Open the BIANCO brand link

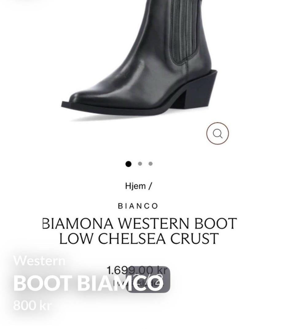click(138, 206)
